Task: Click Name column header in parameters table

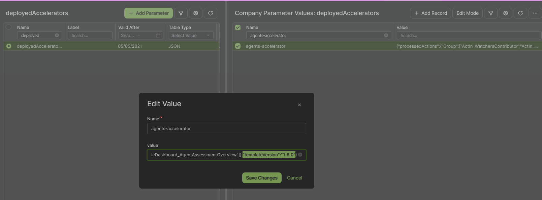Action: coord(23,27)
